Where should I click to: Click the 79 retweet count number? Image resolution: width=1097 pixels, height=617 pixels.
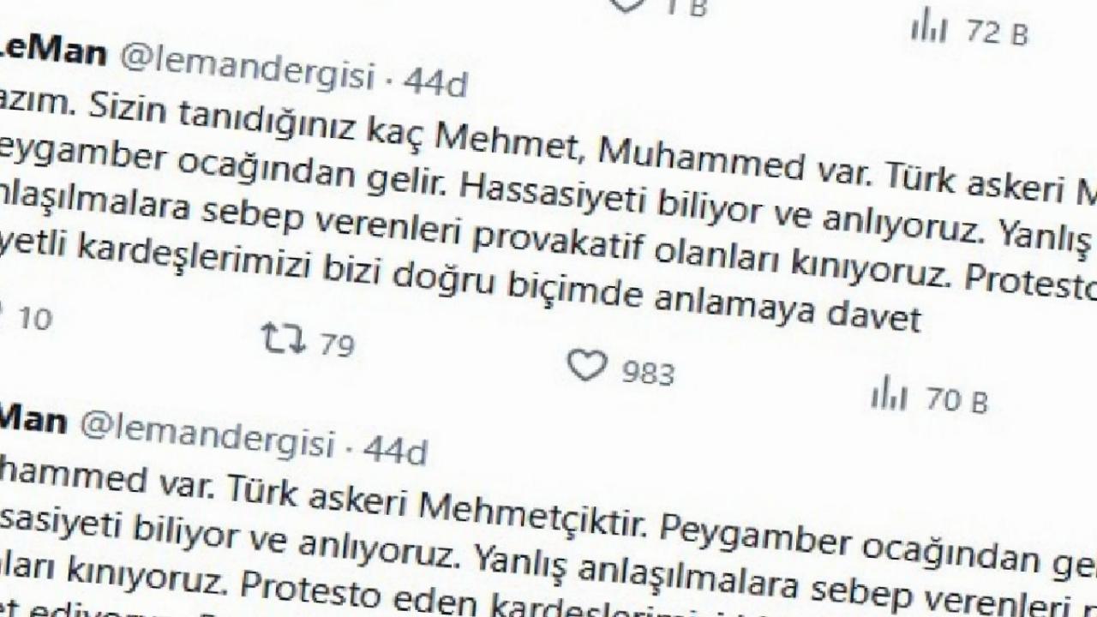337,344
